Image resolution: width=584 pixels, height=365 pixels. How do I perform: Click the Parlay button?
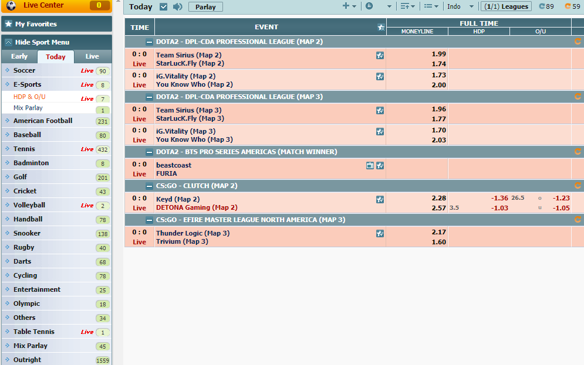pos(205,6)
